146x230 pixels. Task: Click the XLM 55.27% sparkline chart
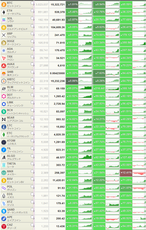pyautogui.click(x=85, y=89)
